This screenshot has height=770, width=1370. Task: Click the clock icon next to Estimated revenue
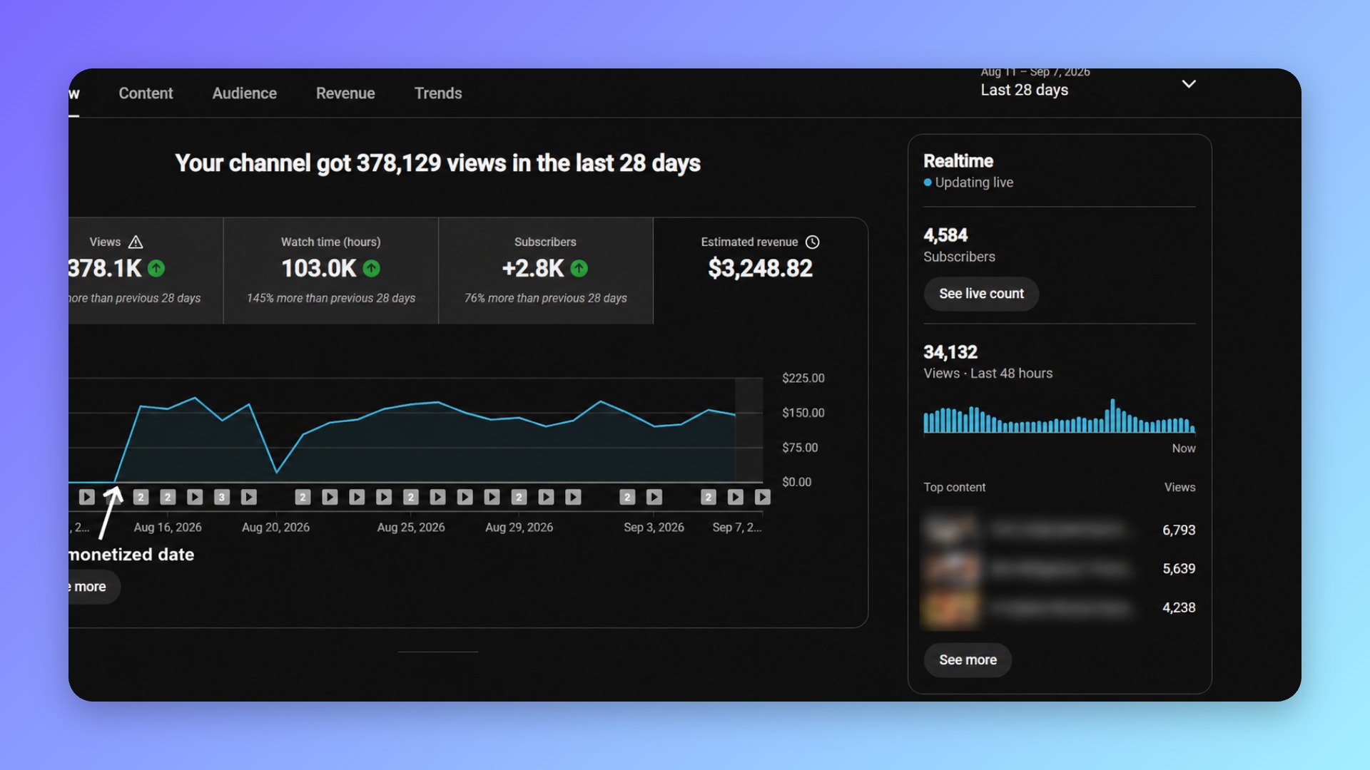coord(812,242)
